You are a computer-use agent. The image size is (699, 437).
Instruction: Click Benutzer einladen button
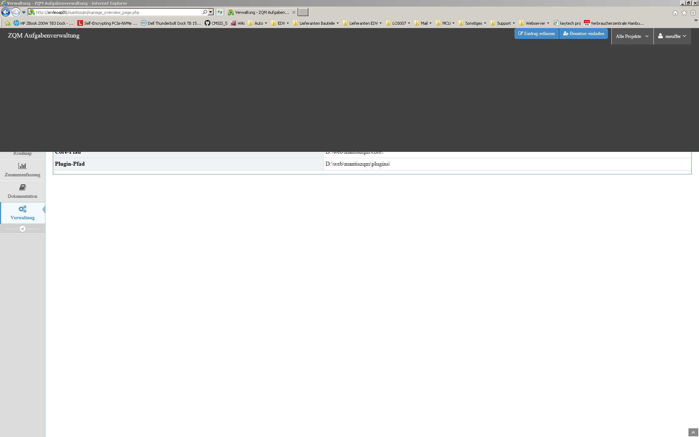coord(584,34)
